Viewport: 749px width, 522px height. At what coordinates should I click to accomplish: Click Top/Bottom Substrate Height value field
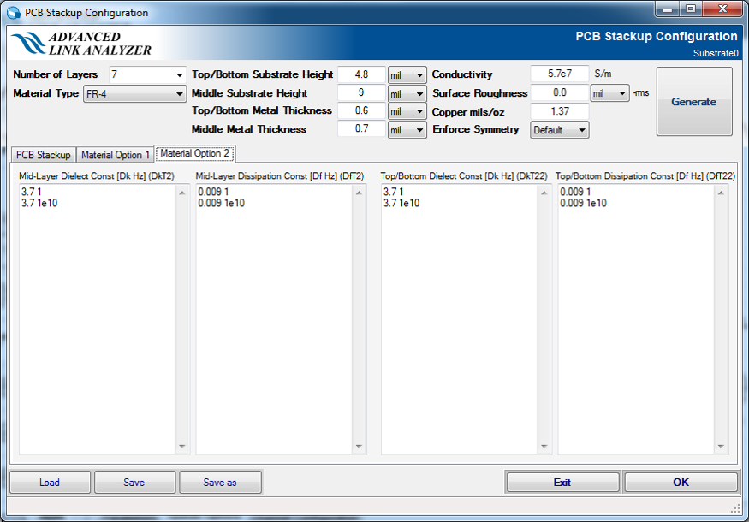(x=361, y=74)
